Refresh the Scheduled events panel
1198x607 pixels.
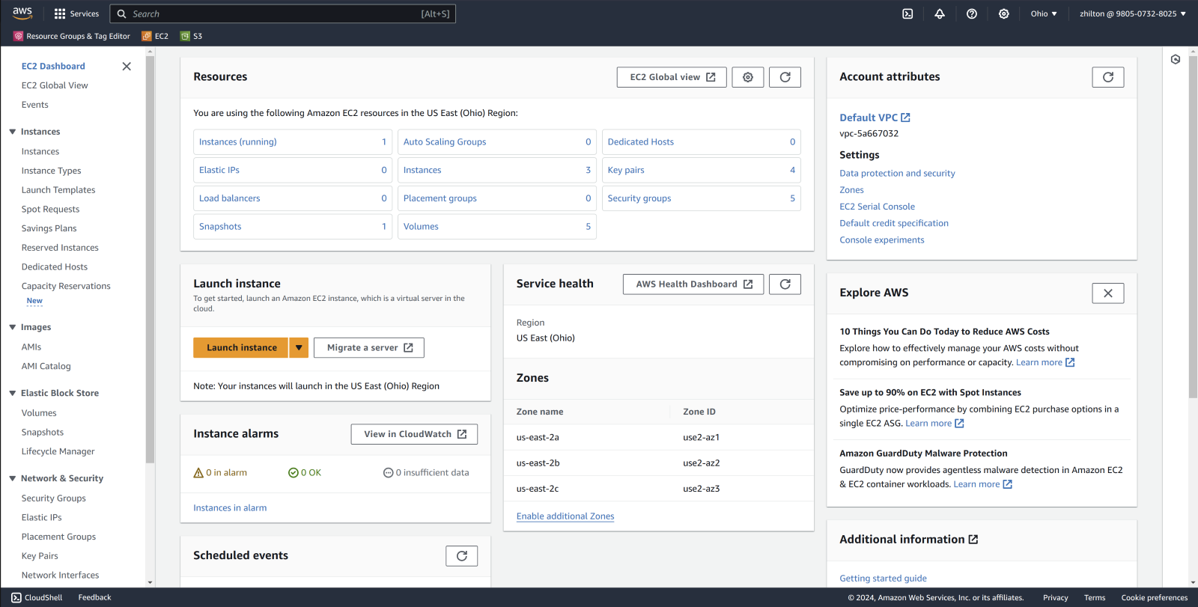tap(462, 556)
